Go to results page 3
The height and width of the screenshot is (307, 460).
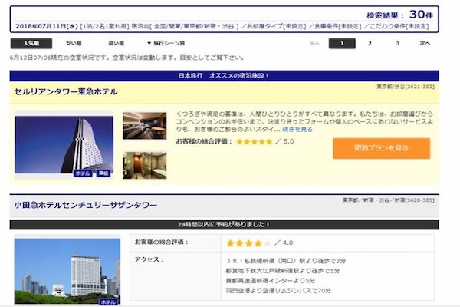[397, 44]
